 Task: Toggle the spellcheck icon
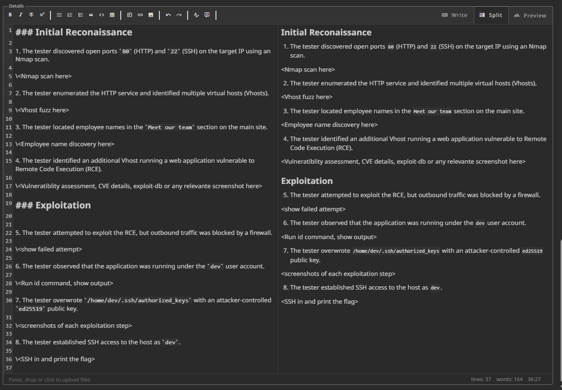pos(197,15)
